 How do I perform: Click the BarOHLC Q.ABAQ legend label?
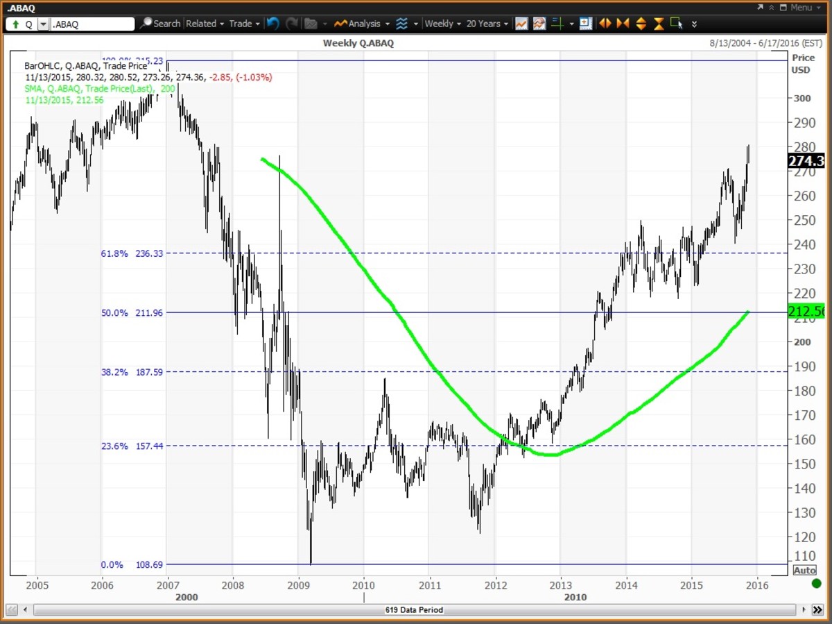coord(86,66)
